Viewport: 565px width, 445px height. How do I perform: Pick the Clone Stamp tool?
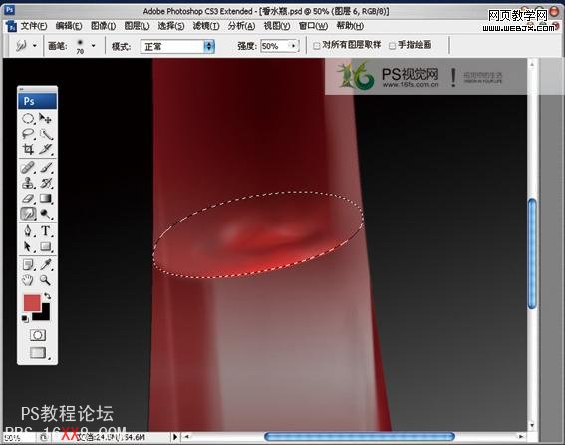point(28,183)
